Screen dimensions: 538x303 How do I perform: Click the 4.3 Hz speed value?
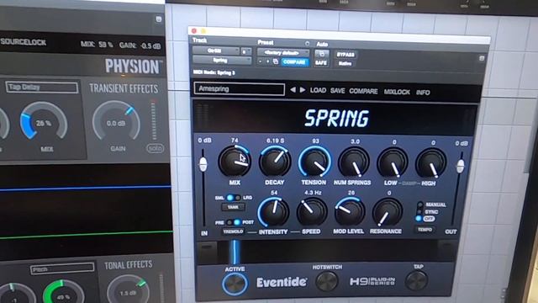pyautogui.click(x=313, y=193)
